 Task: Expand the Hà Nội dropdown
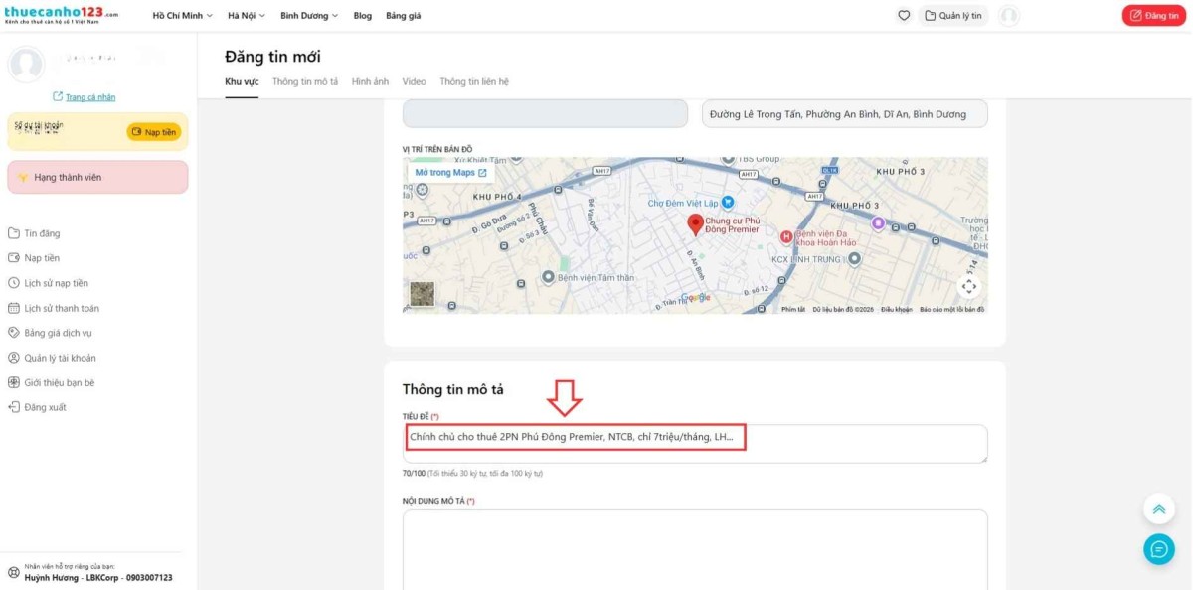(x=247, y=16)
